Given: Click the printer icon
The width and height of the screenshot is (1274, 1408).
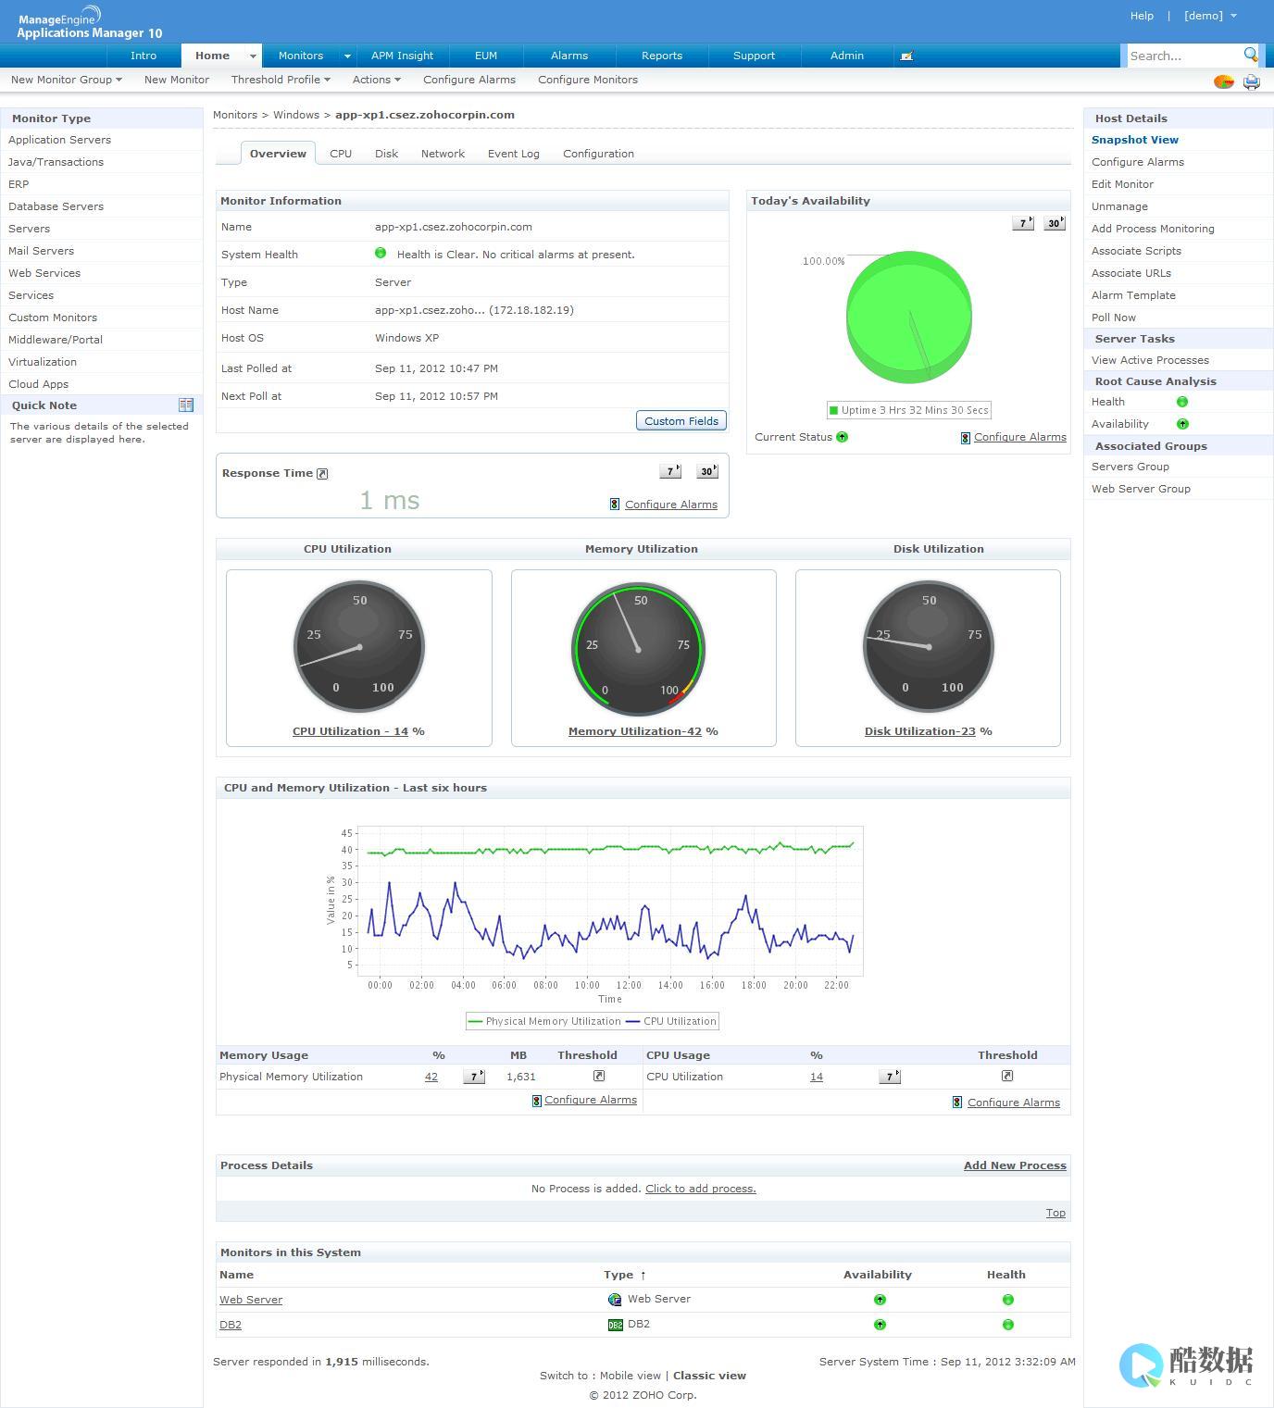Looking at the screenshot, I should pyautogui.click(x=1252, y=81).
